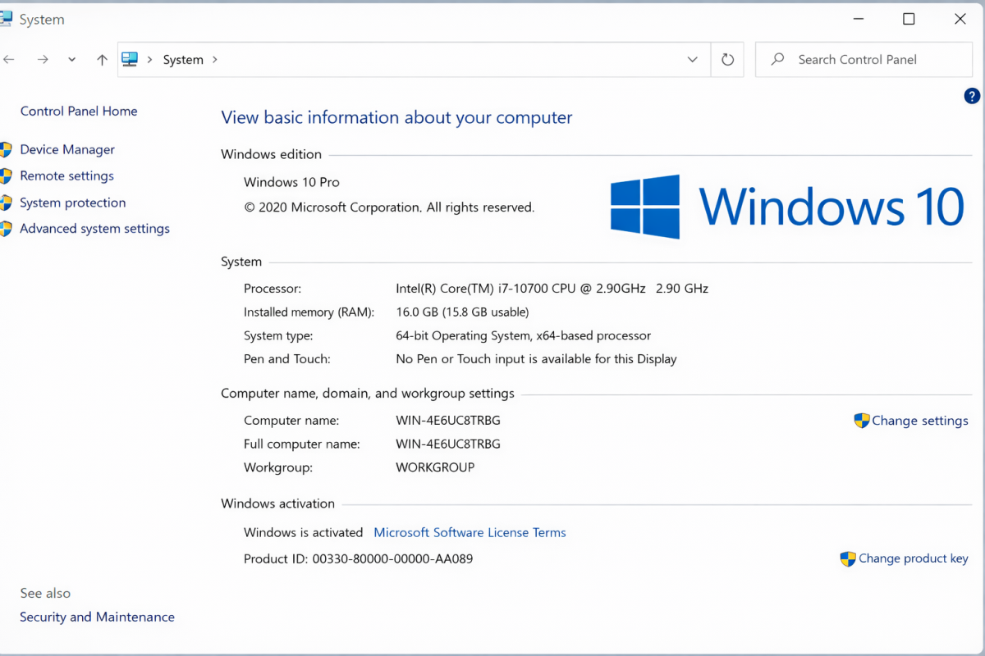985x656 pixels.
Task: Click the Change product key link
Action: [913, 558]
